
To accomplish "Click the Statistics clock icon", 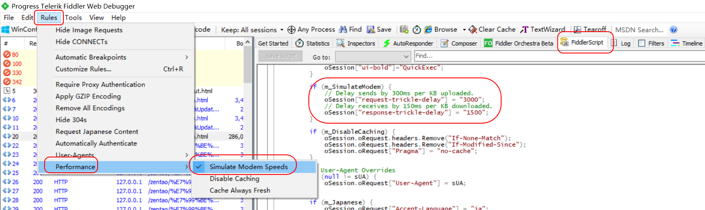I will tap(300, 43).
